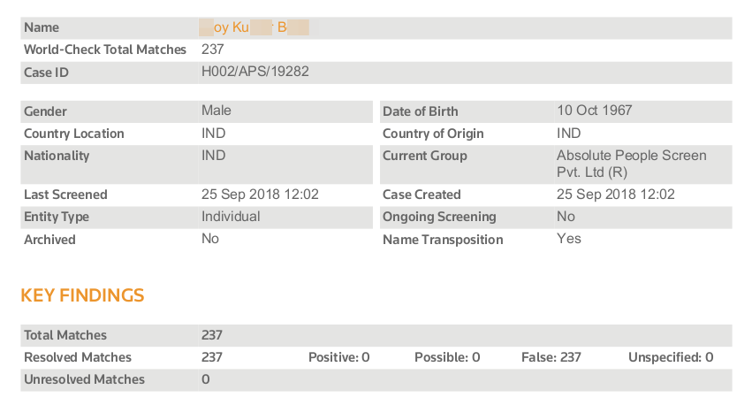The width and height of the screenshot is (752, 405).
Task: Select the Entity Type value Individual
Action: coord(231,217)
